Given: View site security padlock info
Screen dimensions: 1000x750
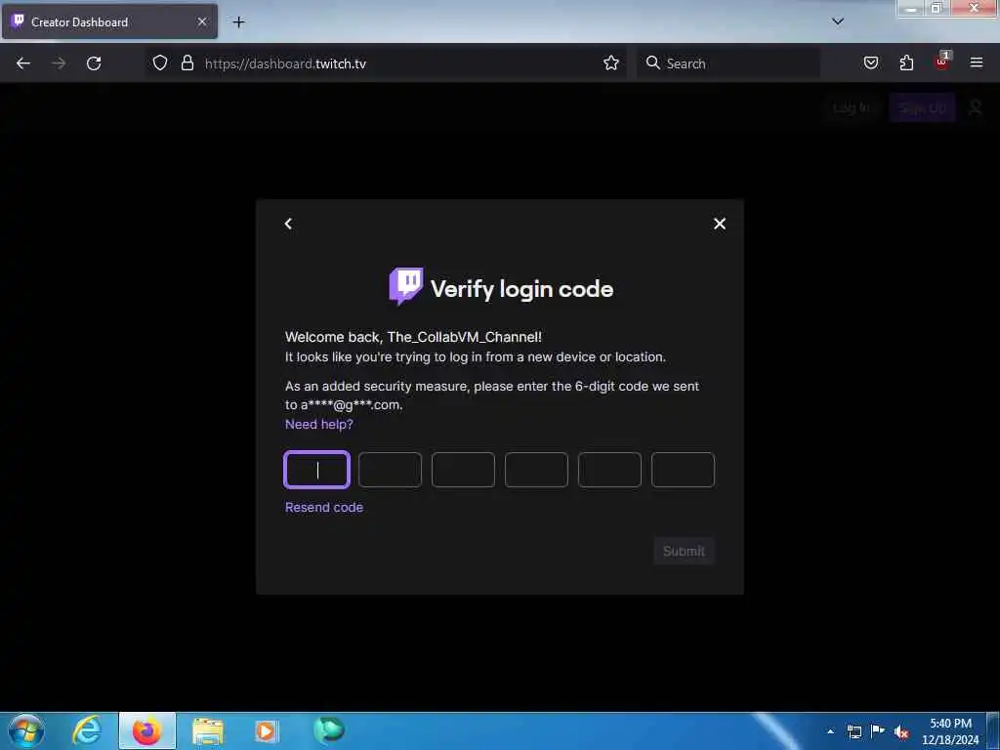Looking at the screenshot, I should click(x=187, y=63).
